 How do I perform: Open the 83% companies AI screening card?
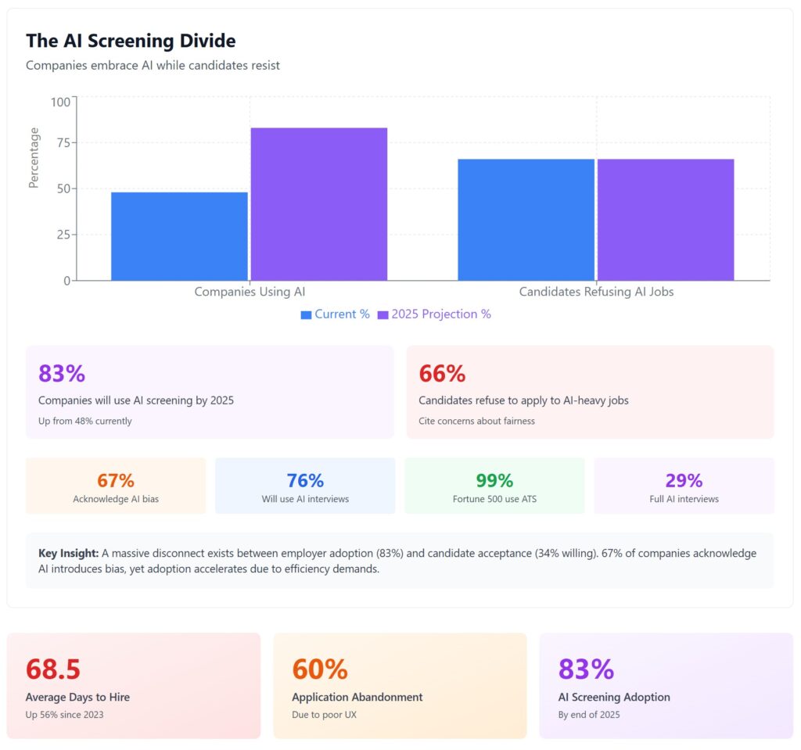click(x=210, y=392)
